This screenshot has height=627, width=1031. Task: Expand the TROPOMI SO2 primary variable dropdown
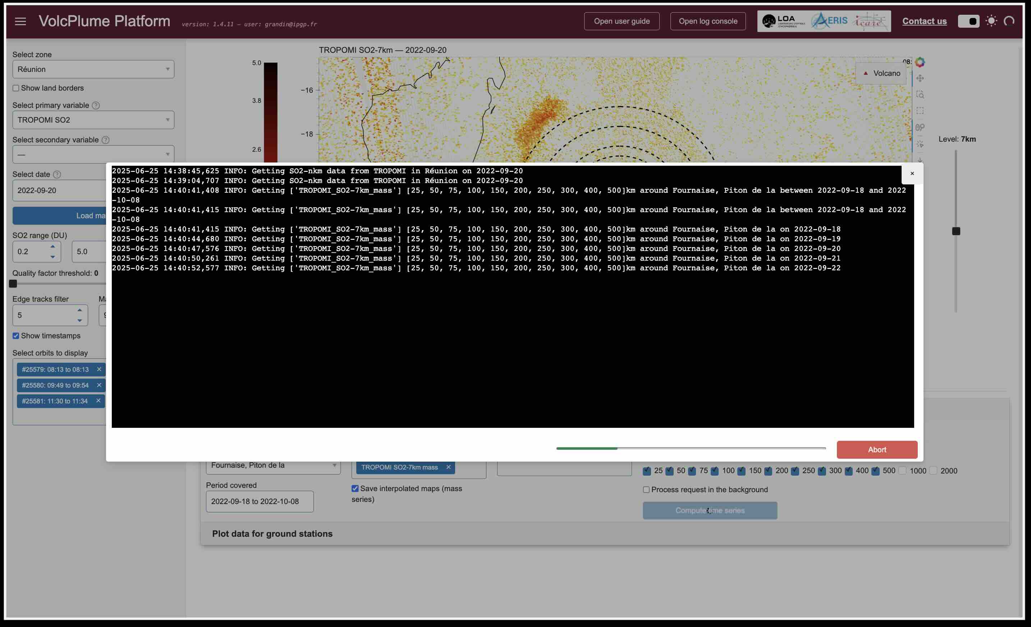point(93,120)
